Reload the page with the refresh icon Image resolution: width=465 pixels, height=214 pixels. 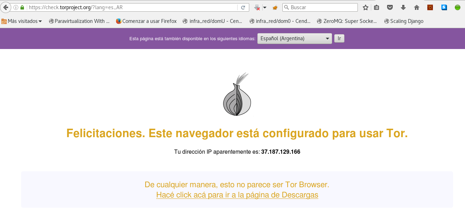click(243, 7)
